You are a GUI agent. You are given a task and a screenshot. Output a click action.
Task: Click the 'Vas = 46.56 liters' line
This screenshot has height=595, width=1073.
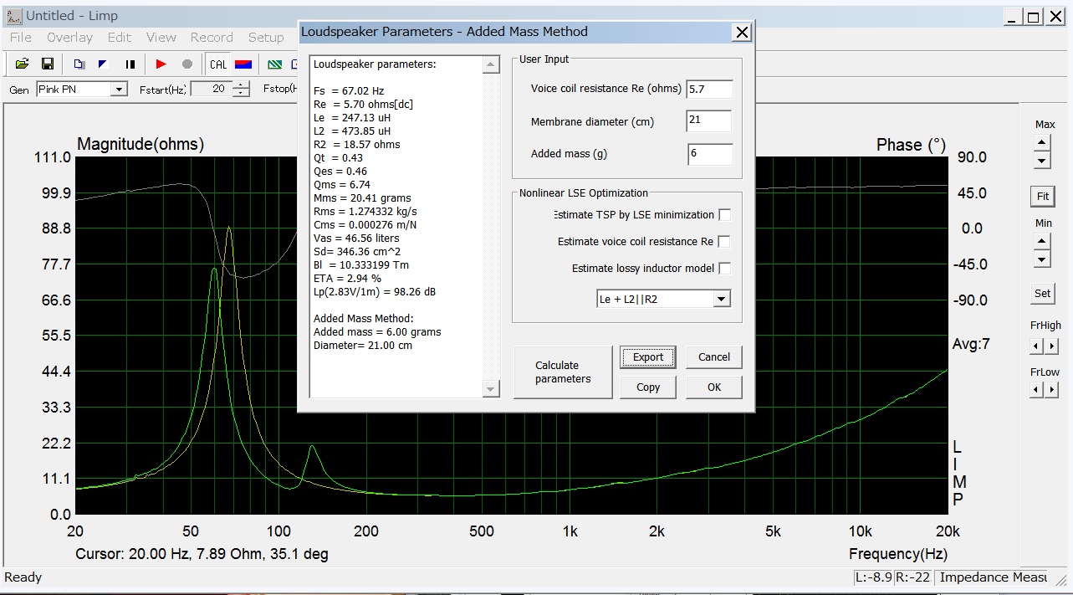click(x=357, y=238)
